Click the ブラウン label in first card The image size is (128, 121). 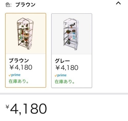(19, 60)
